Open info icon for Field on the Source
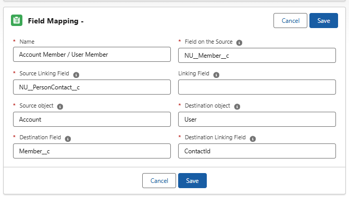Viewport: 349px width, 198px height. pyautogui.click(x=239, y=43)
